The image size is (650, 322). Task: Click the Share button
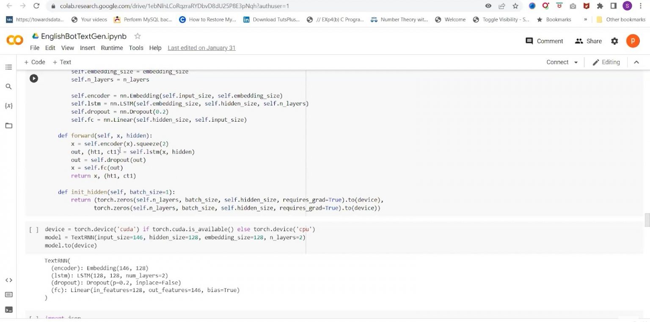[x=588, y=41]
